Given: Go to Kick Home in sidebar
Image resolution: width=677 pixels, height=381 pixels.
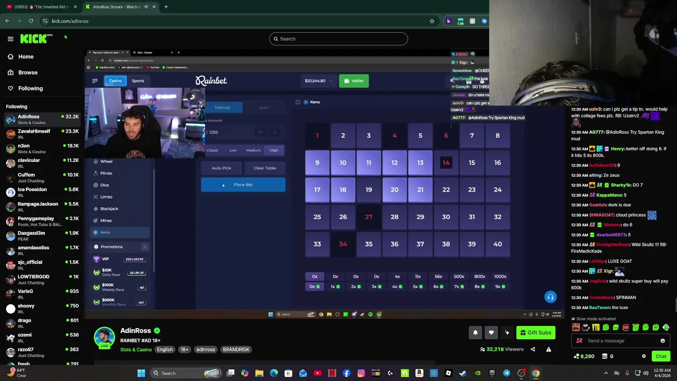Looking at the screenshot, I should coord(25,57).
